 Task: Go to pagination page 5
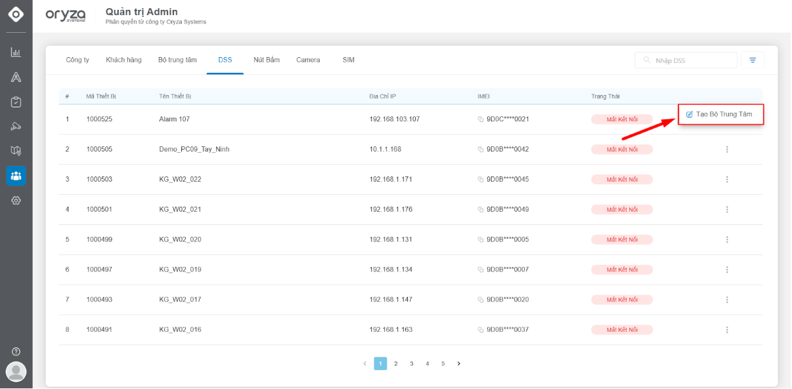(443, 363)
